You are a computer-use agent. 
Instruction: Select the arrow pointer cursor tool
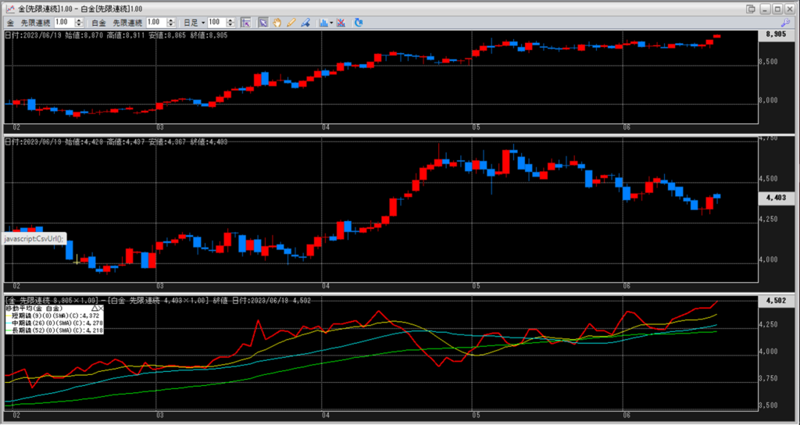(x=263, y=23)
